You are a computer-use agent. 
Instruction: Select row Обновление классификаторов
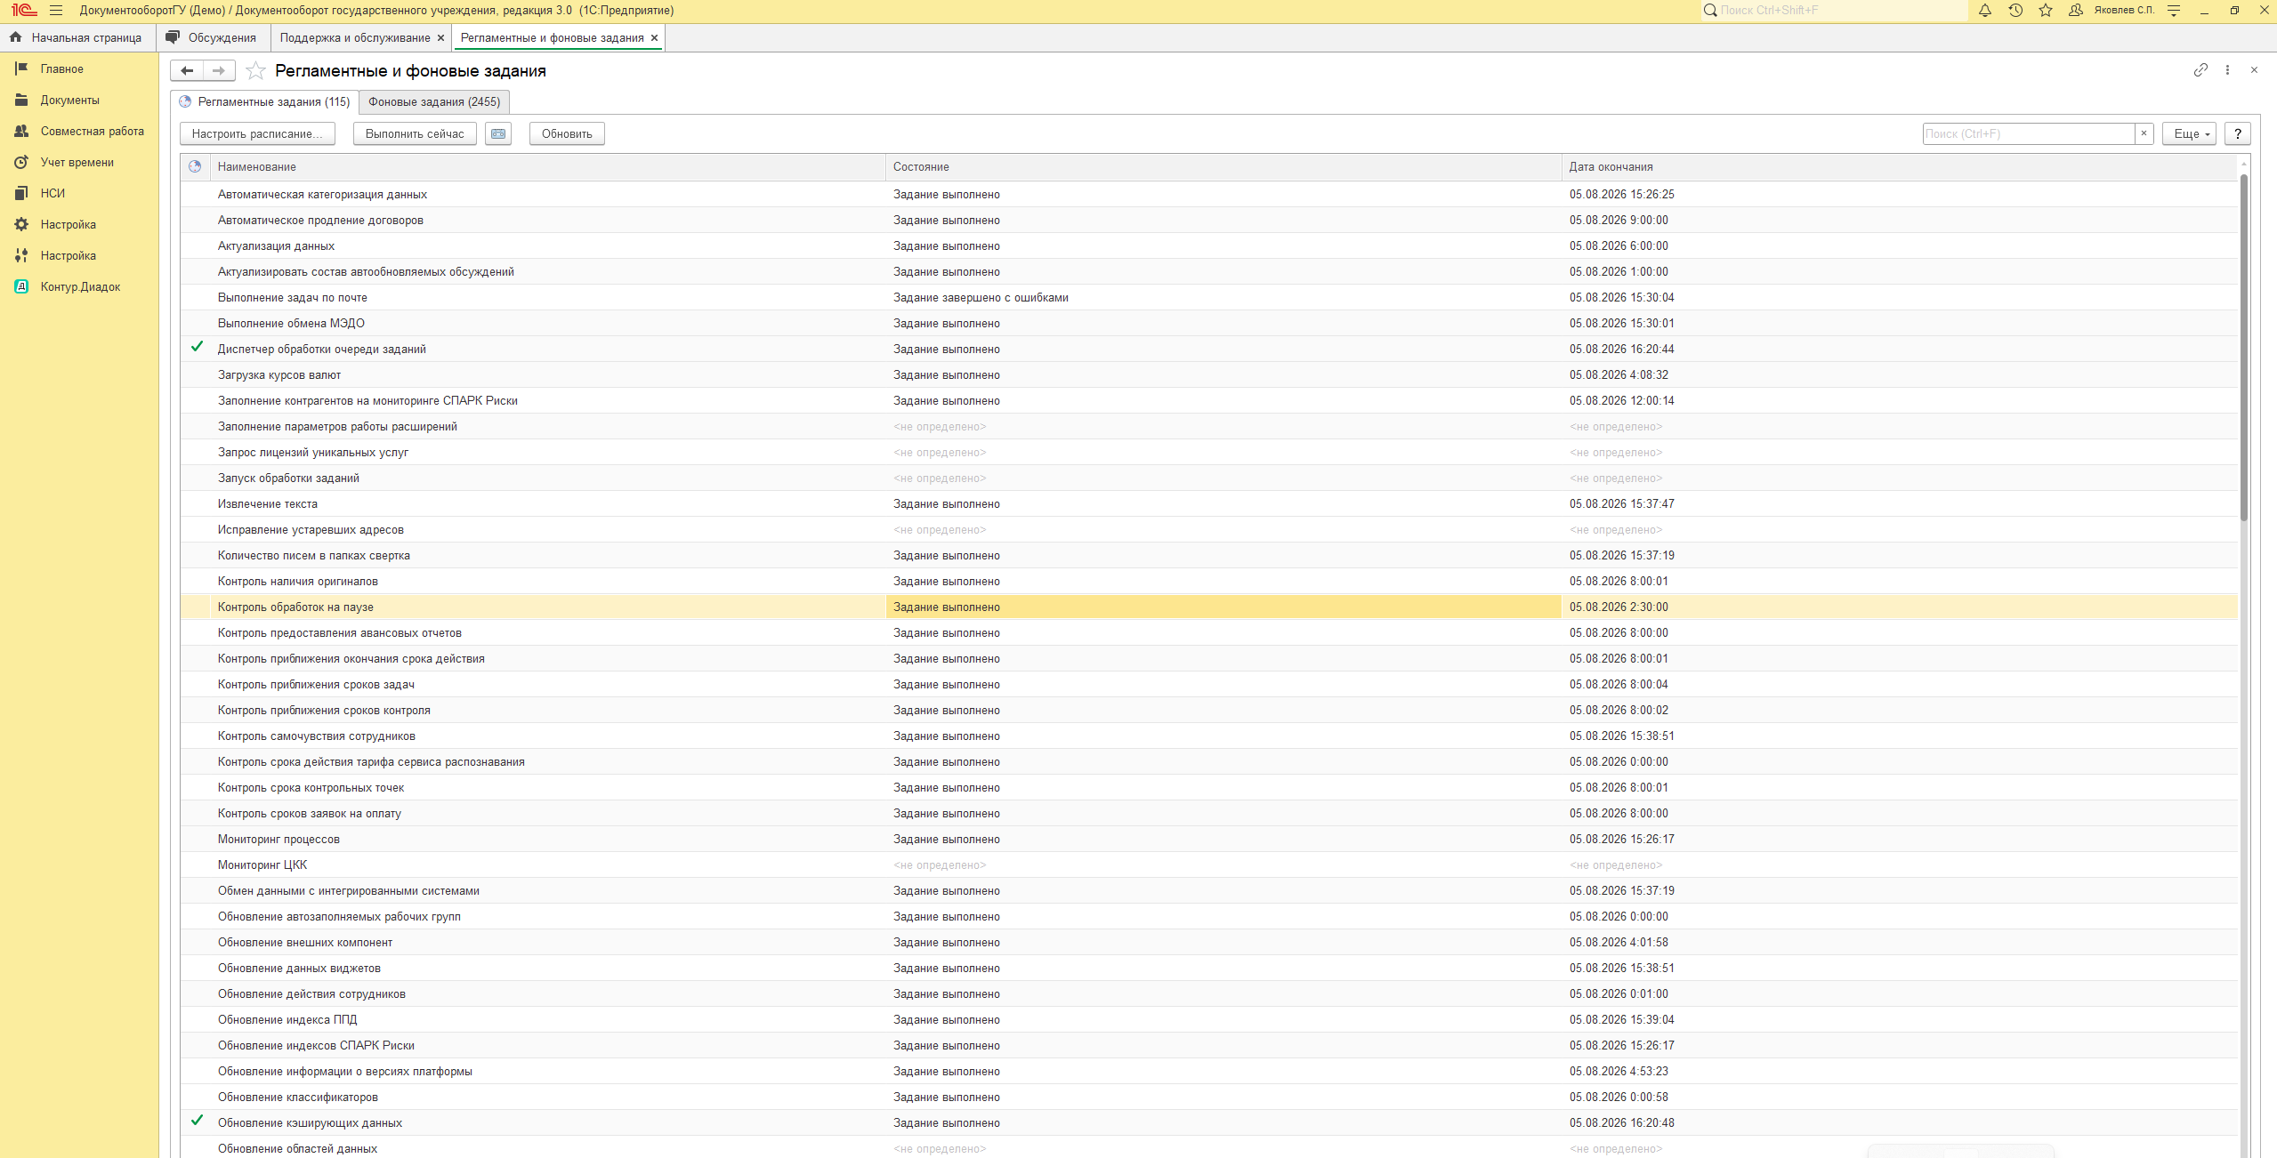tap(1209, 1097)
